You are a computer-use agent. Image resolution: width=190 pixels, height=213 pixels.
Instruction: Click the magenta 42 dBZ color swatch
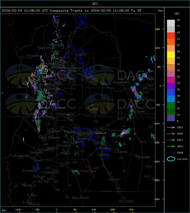pos(171,80)
